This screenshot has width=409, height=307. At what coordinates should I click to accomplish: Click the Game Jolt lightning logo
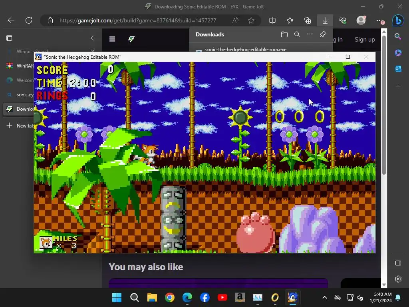click(x=131, y=40)
